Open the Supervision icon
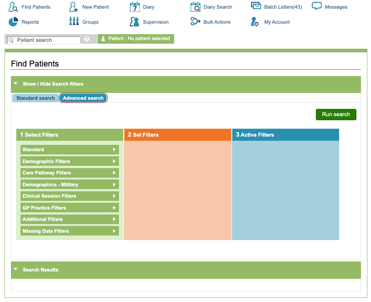The height and width of the screenshot is (302, 371). [134, 22]
